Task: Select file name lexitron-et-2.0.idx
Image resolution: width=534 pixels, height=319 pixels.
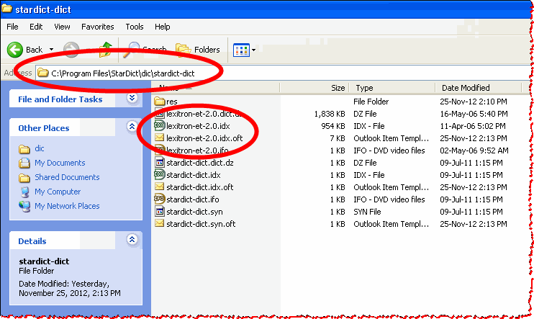Action: coord(198,126)
